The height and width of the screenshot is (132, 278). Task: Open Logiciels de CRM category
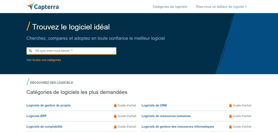(154, 105)
